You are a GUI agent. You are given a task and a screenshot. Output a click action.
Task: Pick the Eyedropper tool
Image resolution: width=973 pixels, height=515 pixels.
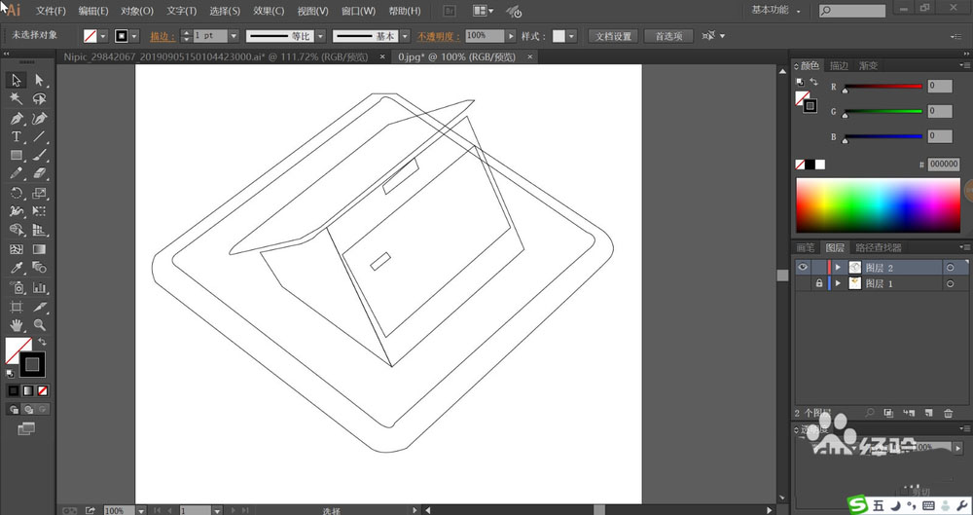tap(17, 268)
